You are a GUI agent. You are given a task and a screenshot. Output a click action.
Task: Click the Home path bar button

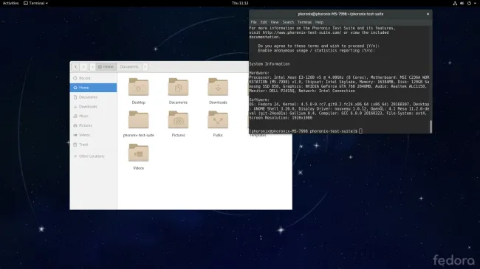106,66
